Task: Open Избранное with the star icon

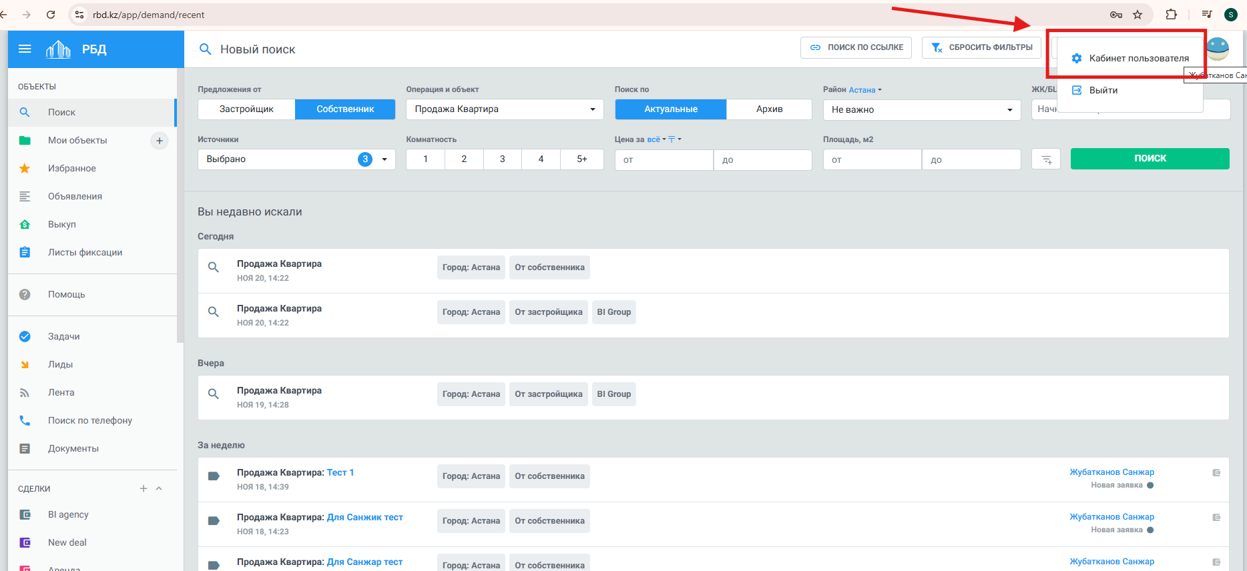Action: tap(71, 168)
